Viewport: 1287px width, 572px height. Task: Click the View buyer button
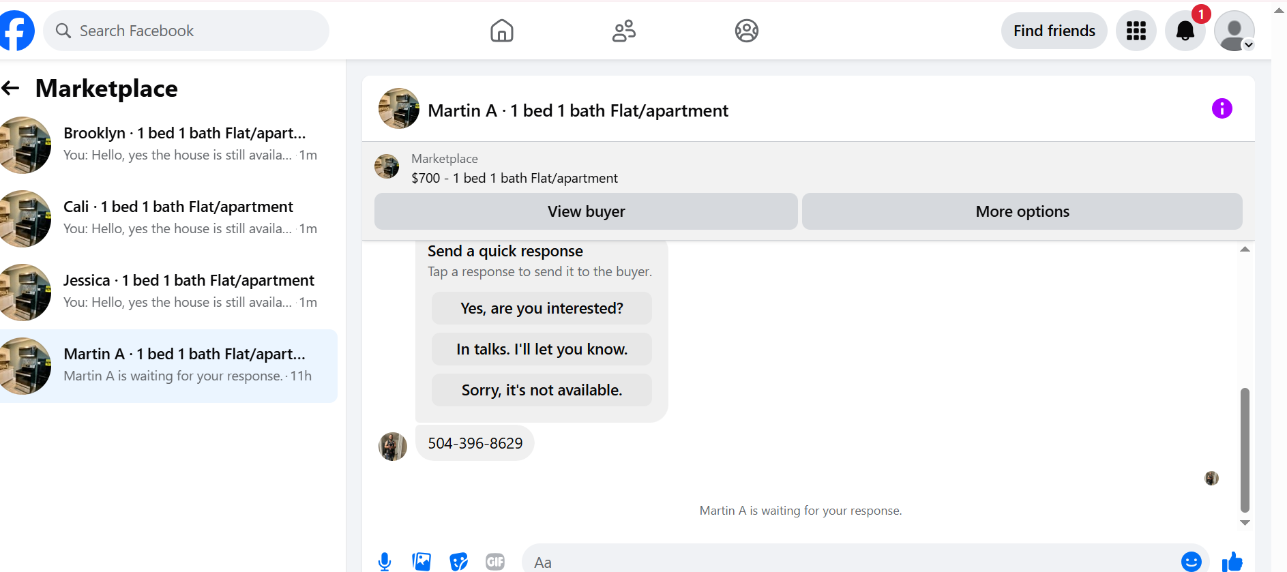586,211
